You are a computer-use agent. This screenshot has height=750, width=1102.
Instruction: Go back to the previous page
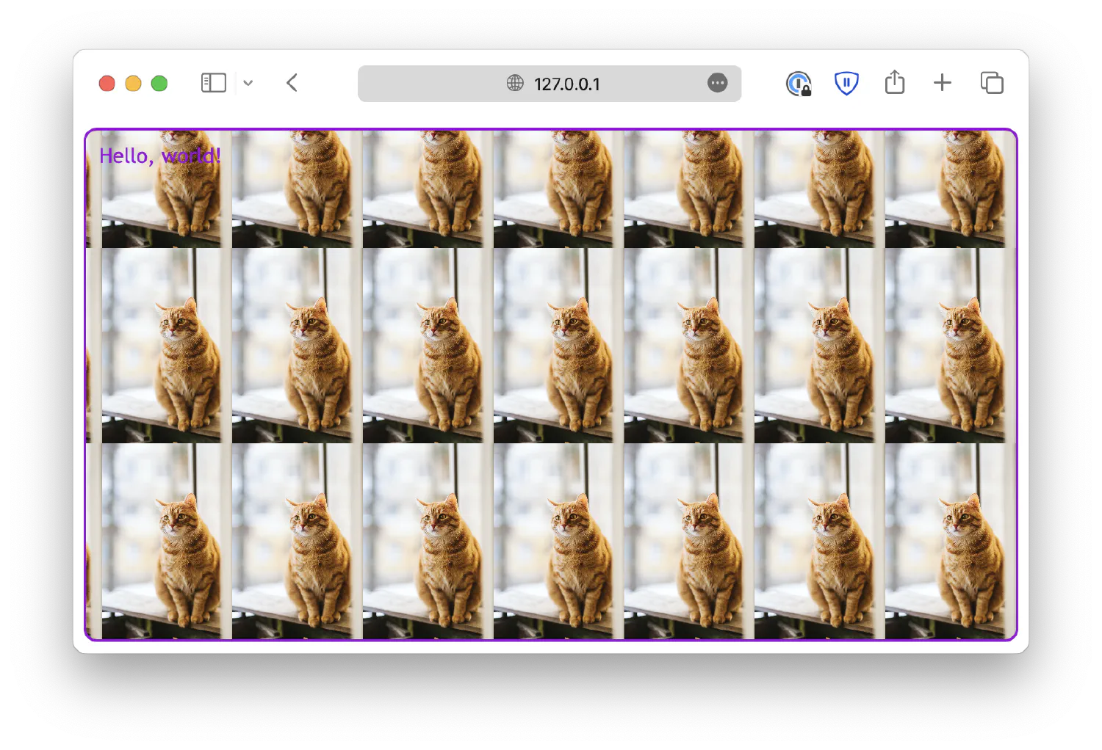tap(292, 83)
